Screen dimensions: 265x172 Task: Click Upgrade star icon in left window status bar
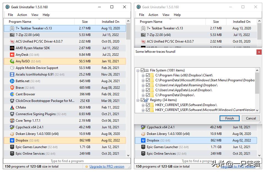click(86, 167)
